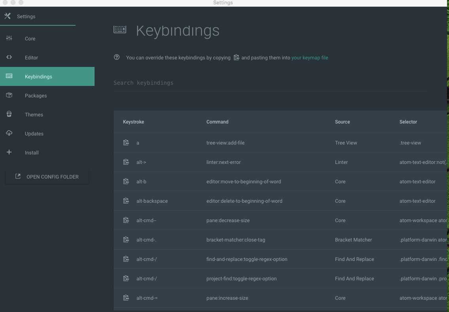Screen dimensions: 449x312
Task: Go to the Install section
Action: pos(47,152)
